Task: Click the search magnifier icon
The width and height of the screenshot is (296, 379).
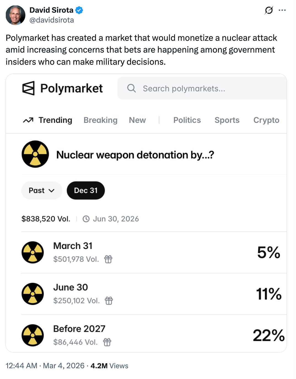Action: 131,88
